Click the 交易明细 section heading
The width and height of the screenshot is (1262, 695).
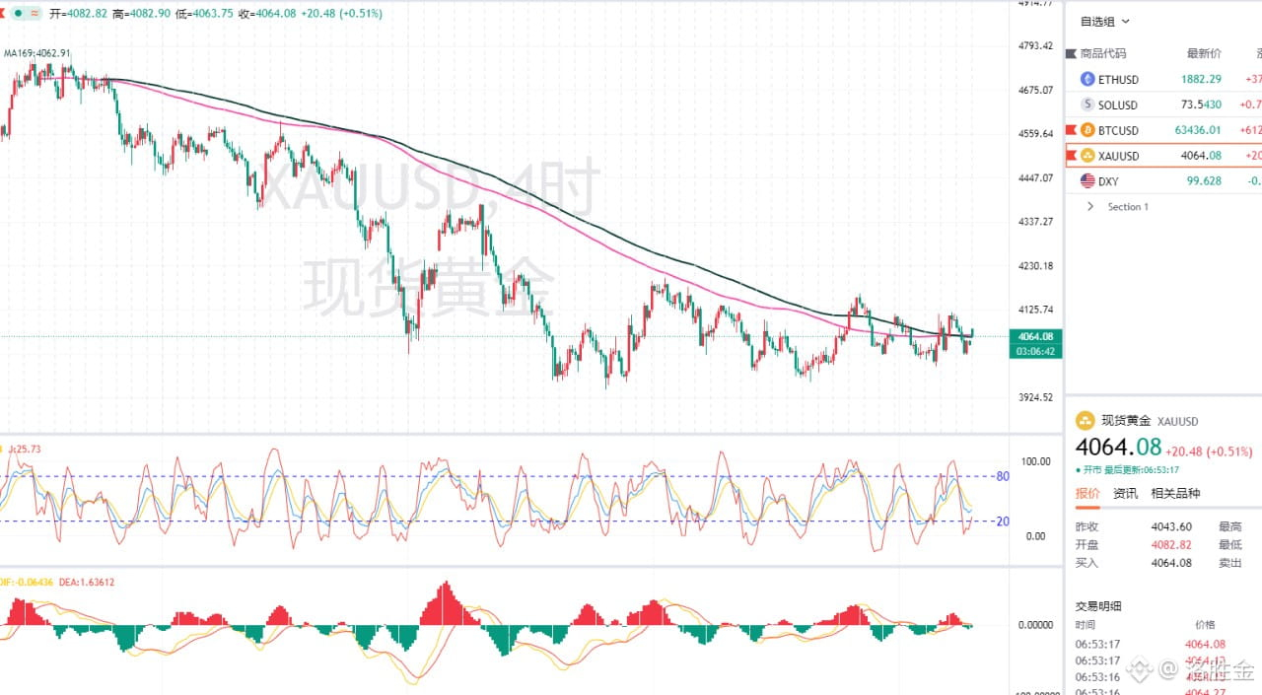click(1098, 606)
